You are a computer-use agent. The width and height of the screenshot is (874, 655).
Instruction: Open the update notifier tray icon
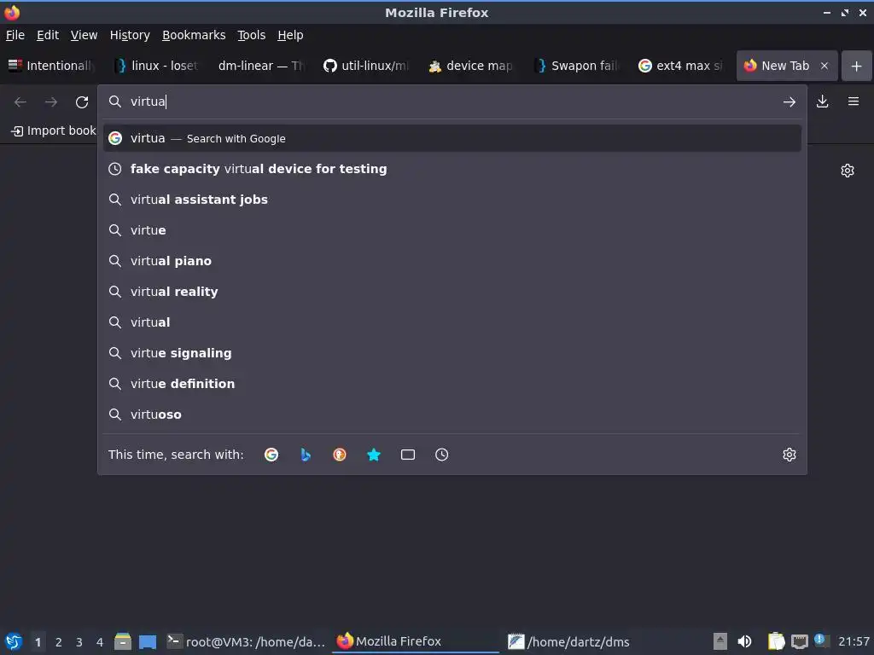[x=821, y=641]
